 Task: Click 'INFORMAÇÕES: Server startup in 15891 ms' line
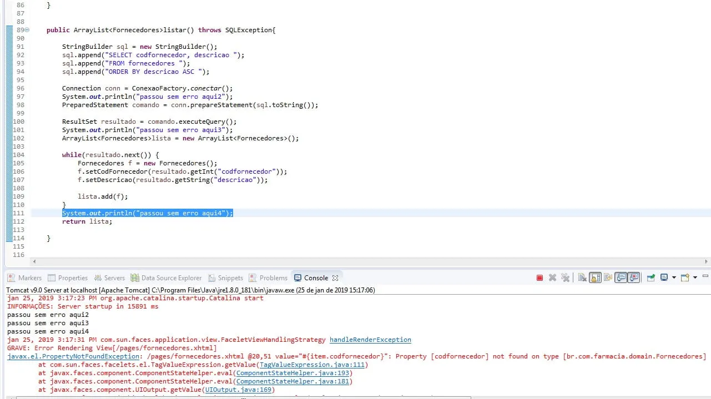83,306
